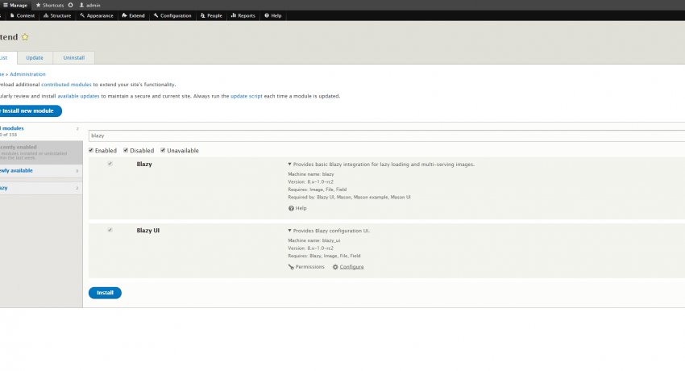This screenshot has width=685, height=371.
Task: Toggle the Blazy UI module checkbox
Action: pyautogui.click(x=110, y=230)
